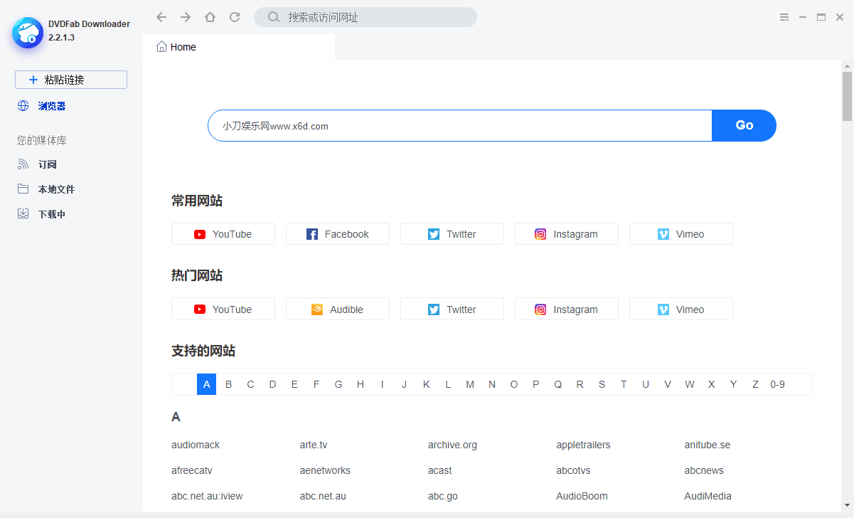Select the 0-9 index filter
The image size is (854, 518).
777,384
